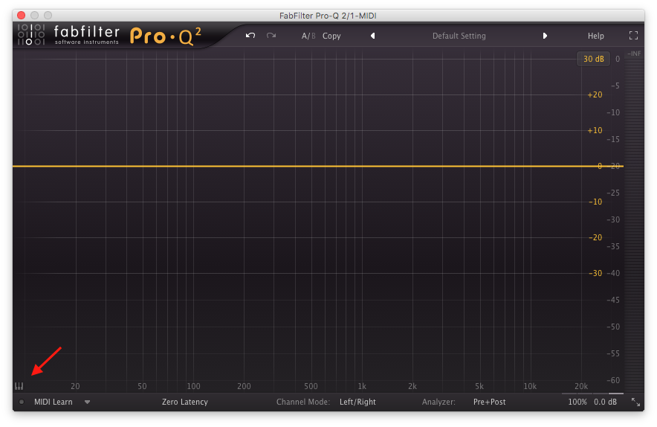Open the Analyzer Pre+Post settings
Viewport: 657px width, 427px height.
[489, 402]
